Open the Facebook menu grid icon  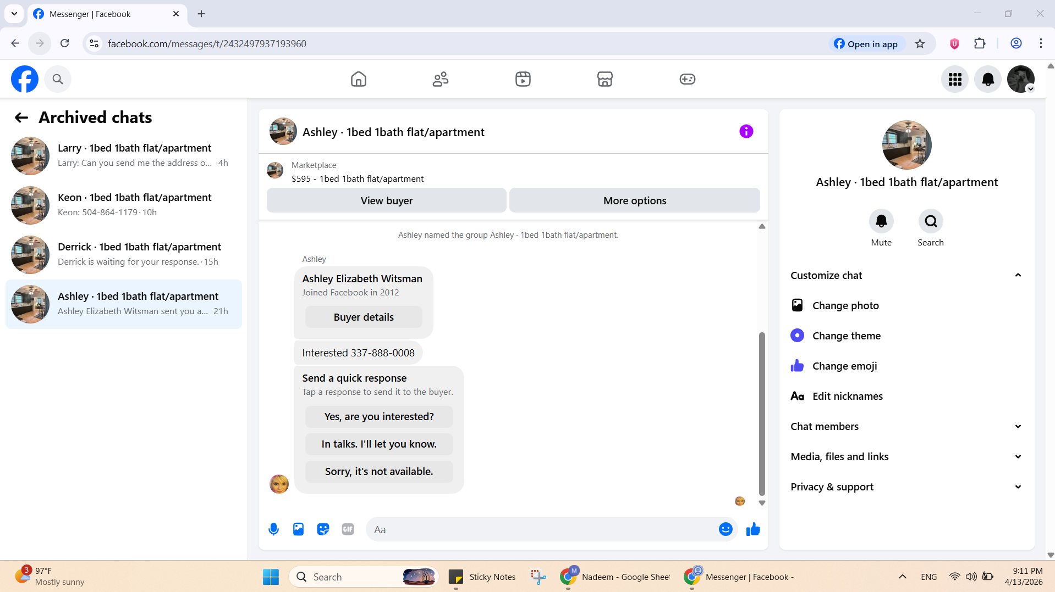point(955,80)
